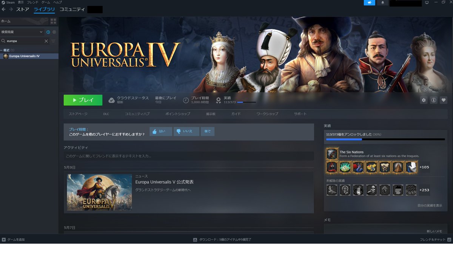Open the サポート link

pyautogui.click(x=300, y=114)
